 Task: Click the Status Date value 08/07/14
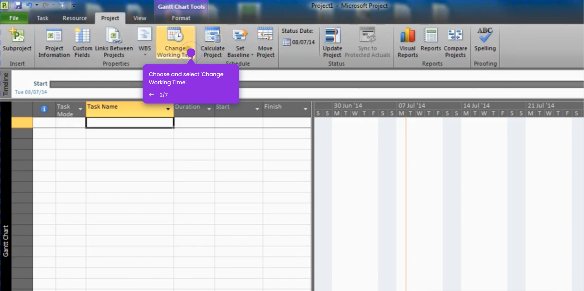pos(303,42)
